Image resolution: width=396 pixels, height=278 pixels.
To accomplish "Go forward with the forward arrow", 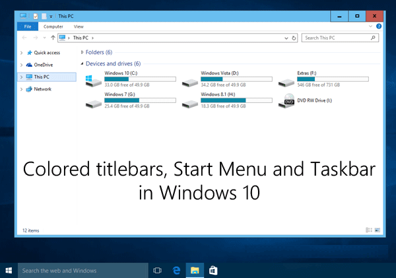I will pyautogui.click(x=36, y=38).
